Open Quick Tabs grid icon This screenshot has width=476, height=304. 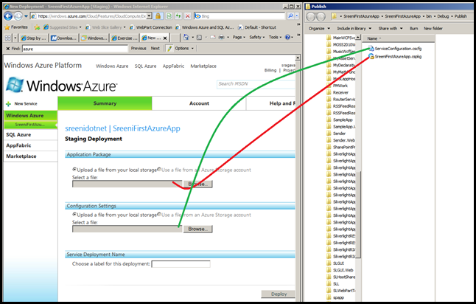(x=7, y=38)
